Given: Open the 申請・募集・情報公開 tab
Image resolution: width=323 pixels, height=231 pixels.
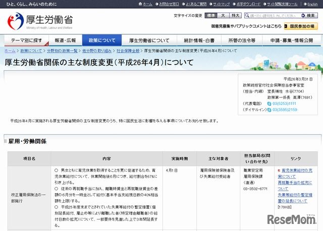Looking at the screenshot, I should point(292,40).
